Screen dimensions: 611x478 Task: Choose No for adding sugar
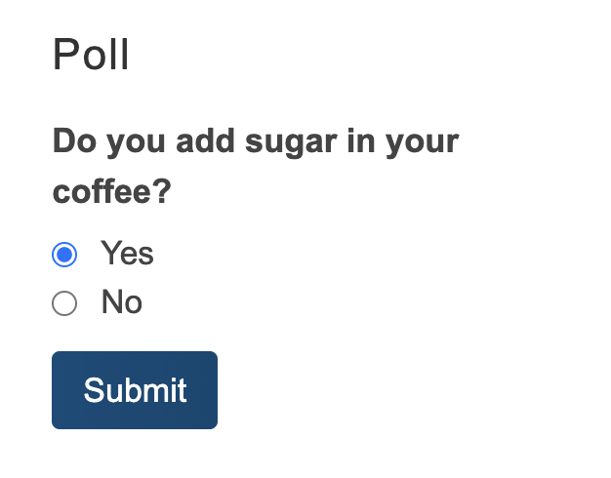[64, 303]
